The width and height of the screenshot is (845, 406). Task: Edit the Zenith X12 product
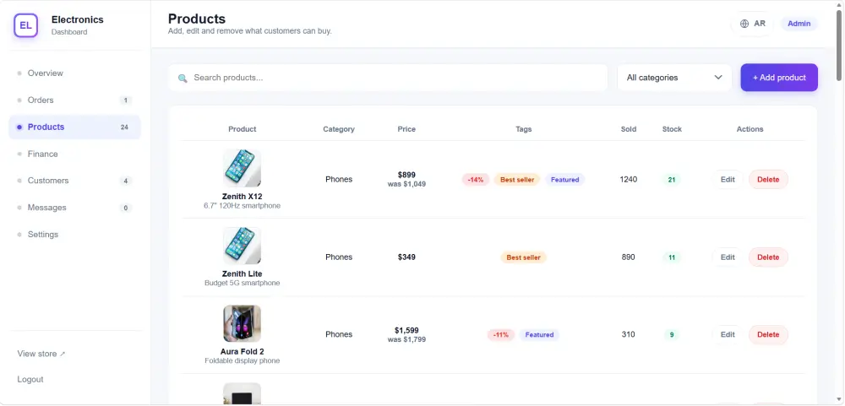click(x=728, y=179)
